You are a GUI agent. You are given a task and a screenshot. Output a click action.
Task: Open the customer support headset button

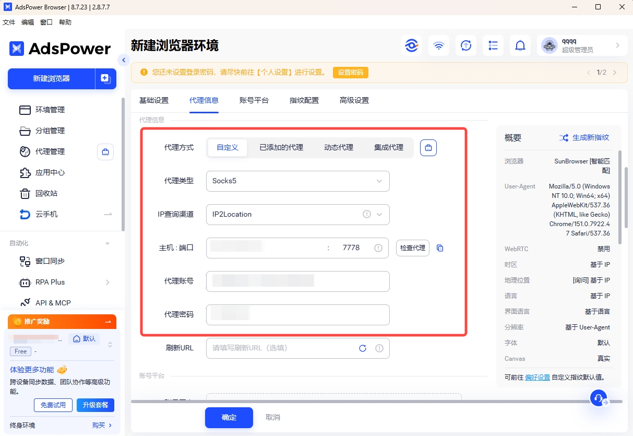599,398
